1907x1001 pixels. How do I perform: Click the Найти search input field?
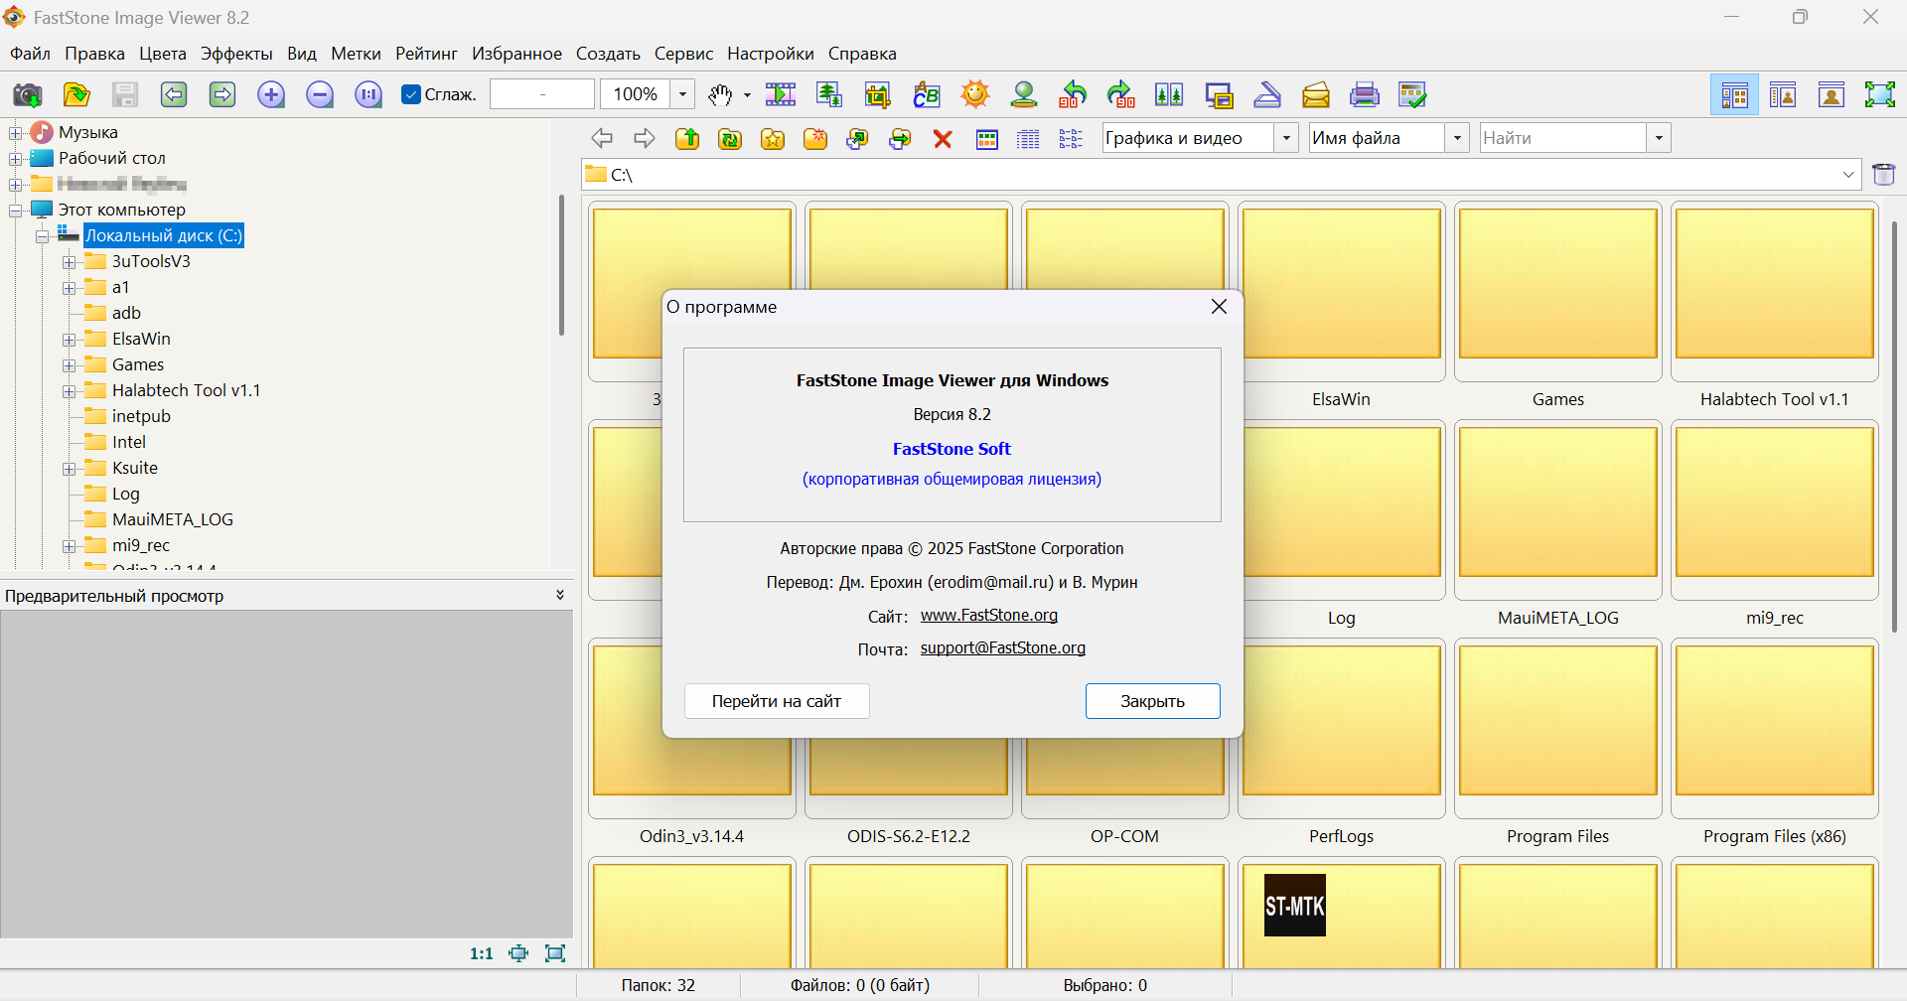tap(1562, 139)
